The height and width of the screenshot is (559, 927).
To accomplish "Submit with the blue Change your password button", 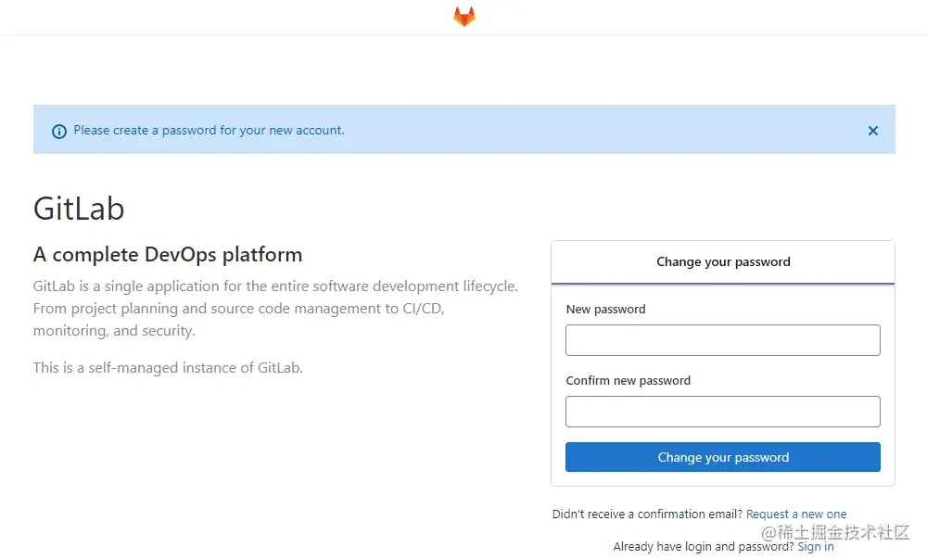I will pos(722,457).
